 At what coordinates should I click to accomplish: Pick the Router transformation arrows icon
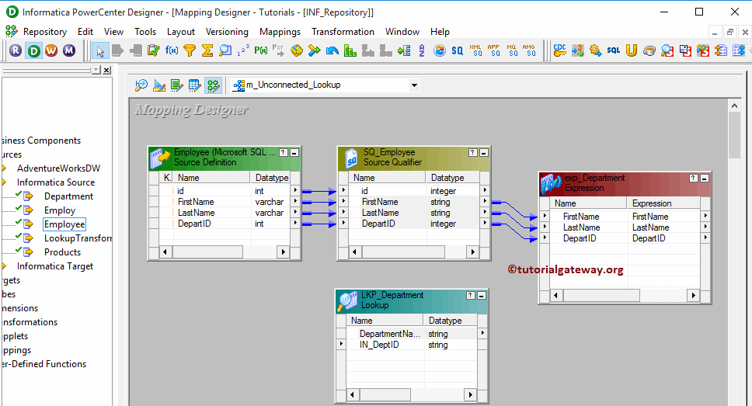[314, 50]
